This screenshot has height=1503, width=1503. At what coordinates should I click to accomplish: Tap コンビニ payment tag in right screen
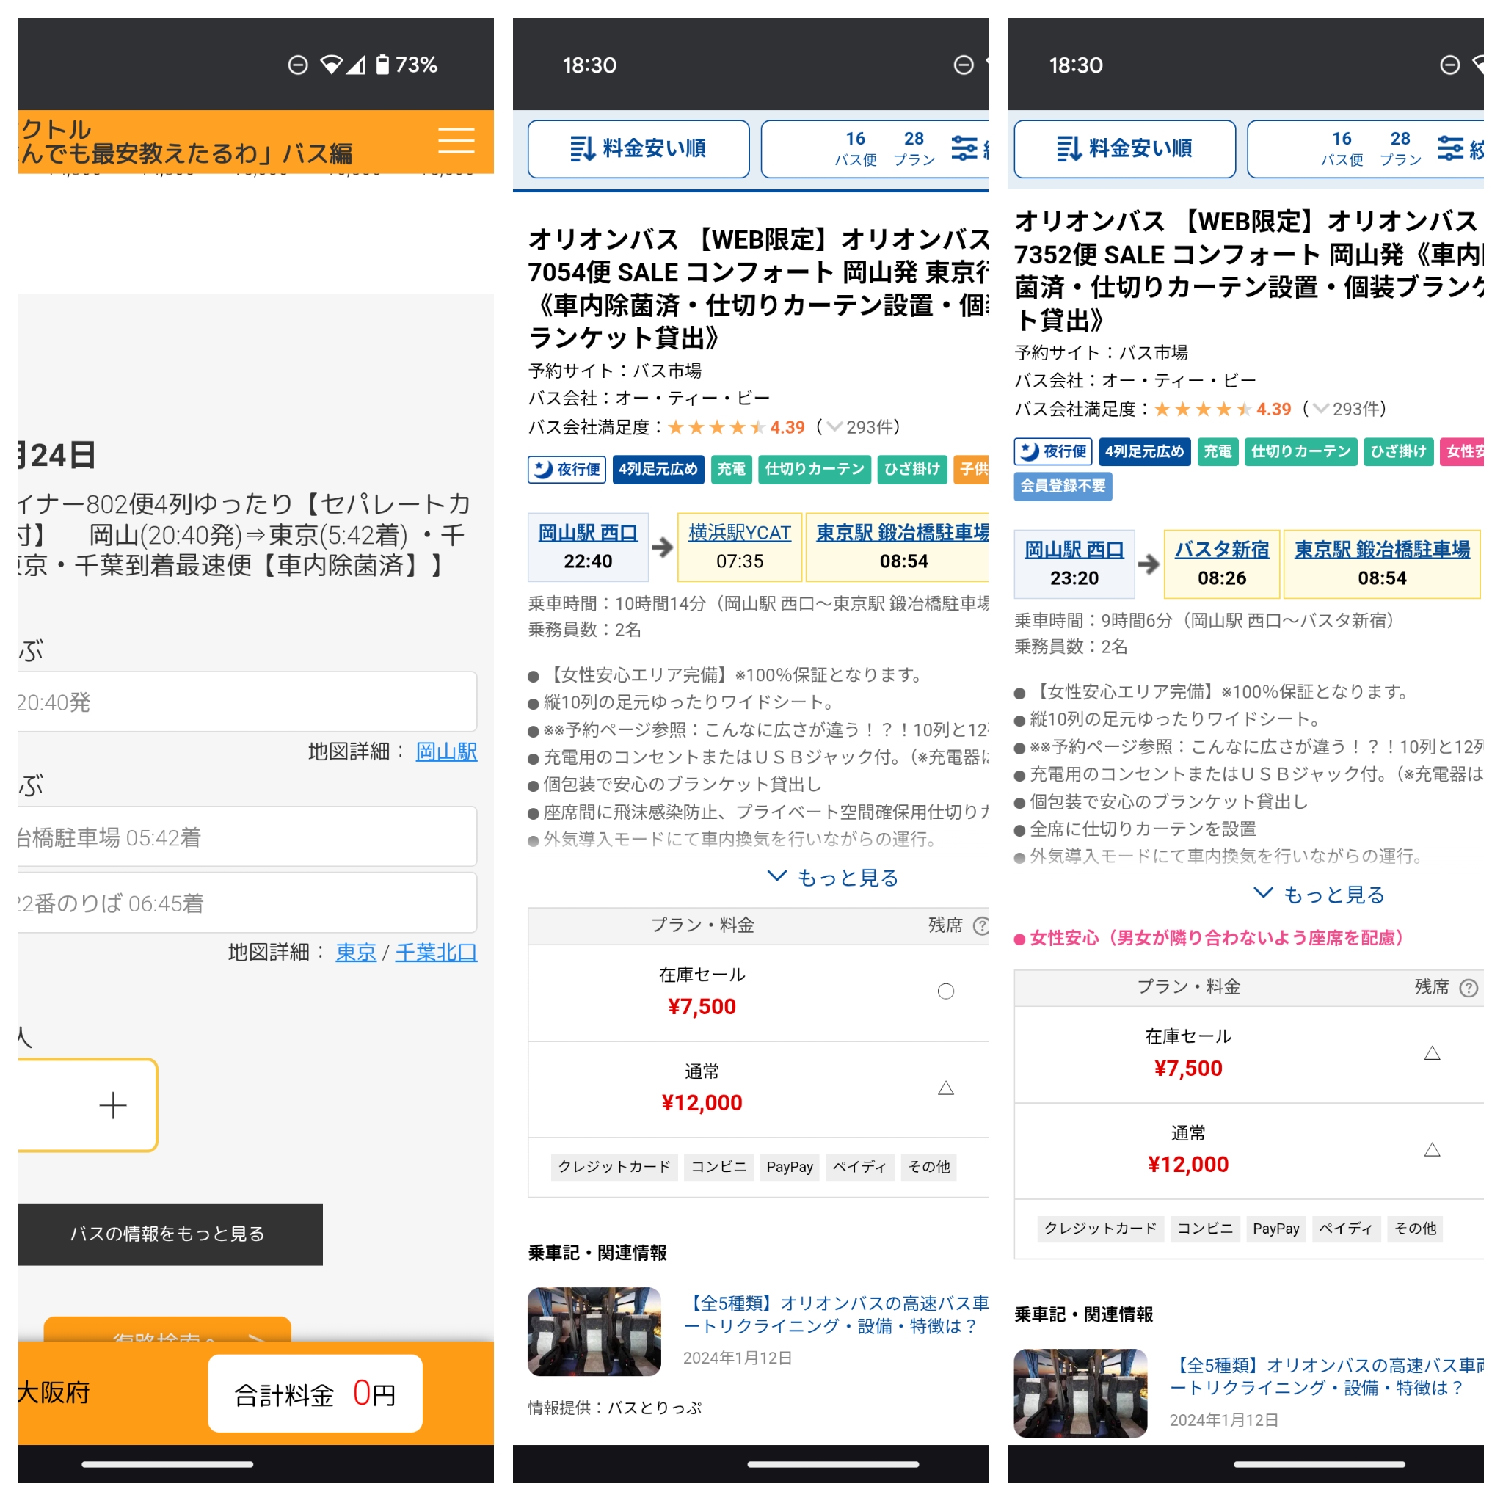click(x=1205, y=1229)
